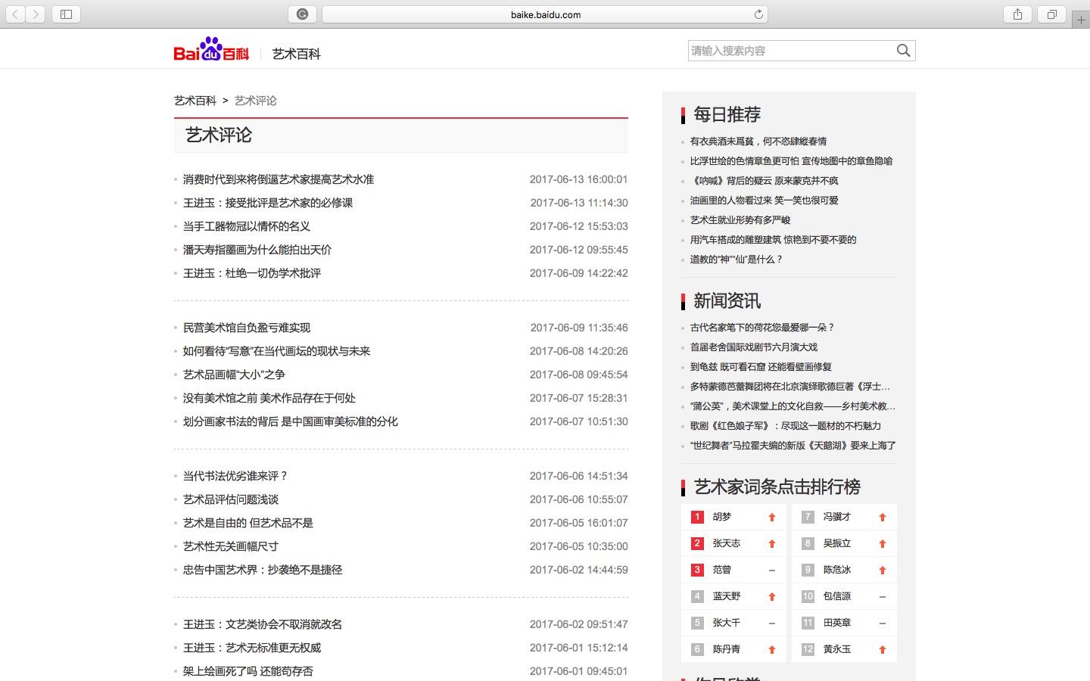The image size is (1090, 681).
Task: Open news 首届老舍国际戏剧节六月演大戏
Action: 754,347
